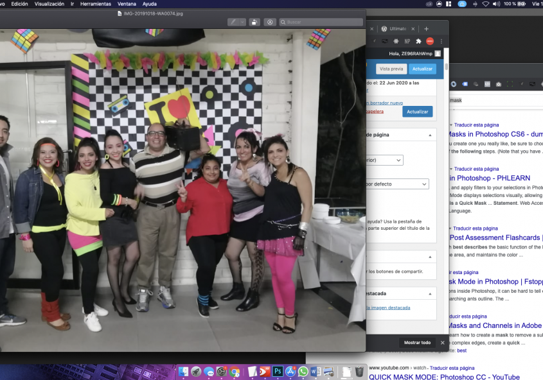This screenshot has width=543, height=380.
Task: Open 'Masks and Channels in Adobe' result
Action: pyautogui.click(x=496, y=325)
